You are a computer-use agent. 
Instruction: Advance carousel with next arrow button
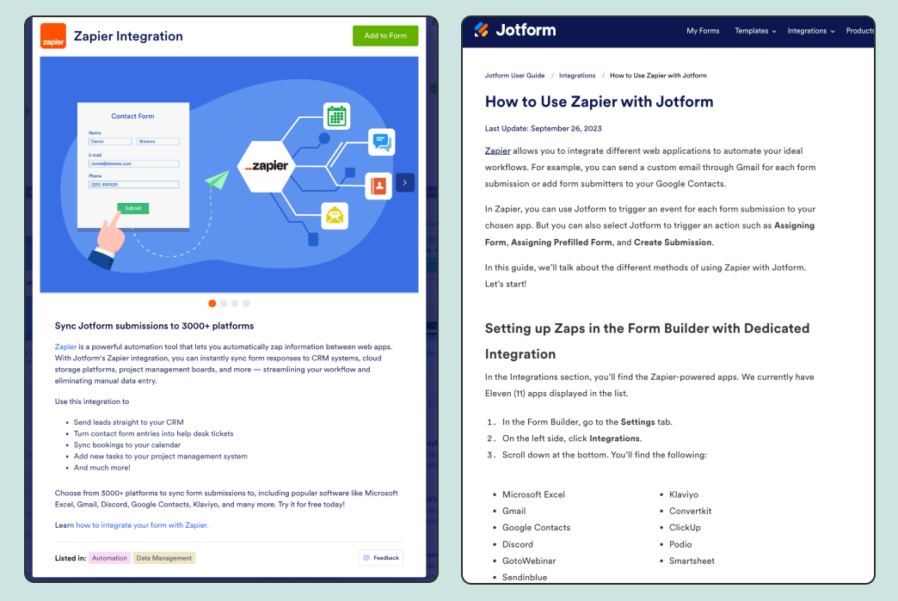[405, 182]
